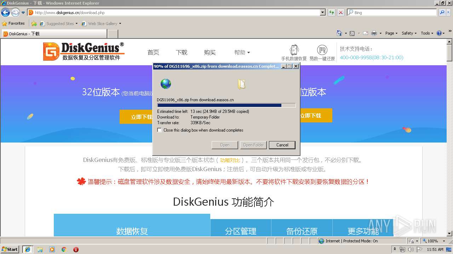
Task: Click the Read Mail icon
Action: point(366,33)
